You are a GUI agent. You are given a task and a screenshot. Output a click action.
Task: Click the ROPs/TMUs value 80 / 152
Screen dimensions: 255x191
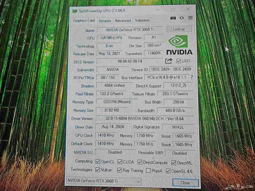pyautogui.click(x=108, y=78)
